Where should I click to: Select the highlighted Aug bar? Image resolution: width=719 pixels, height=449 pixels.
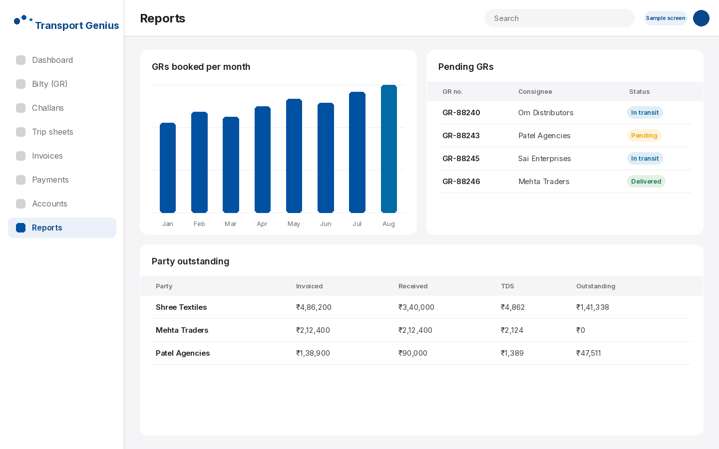(389, 149)
